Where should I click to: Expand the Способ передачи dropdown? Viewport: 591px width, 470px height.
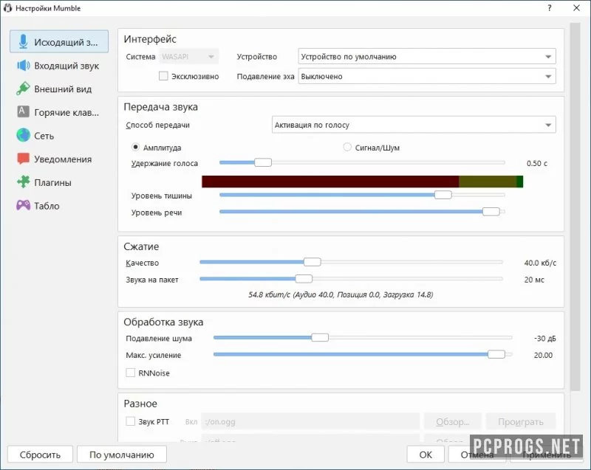tap(414, 125)
